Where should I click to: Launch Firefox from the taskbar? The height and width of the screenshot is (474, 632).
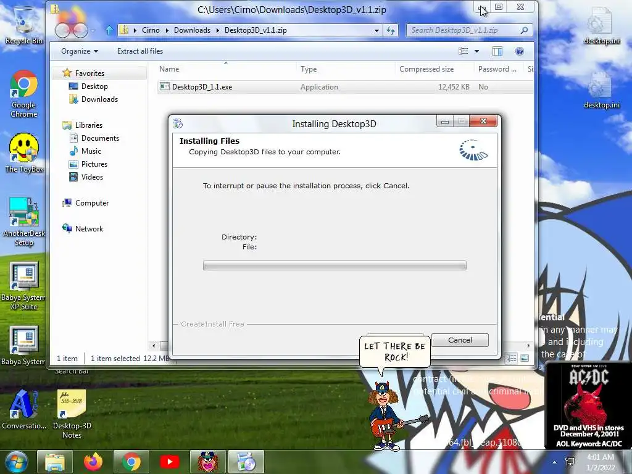93,462
